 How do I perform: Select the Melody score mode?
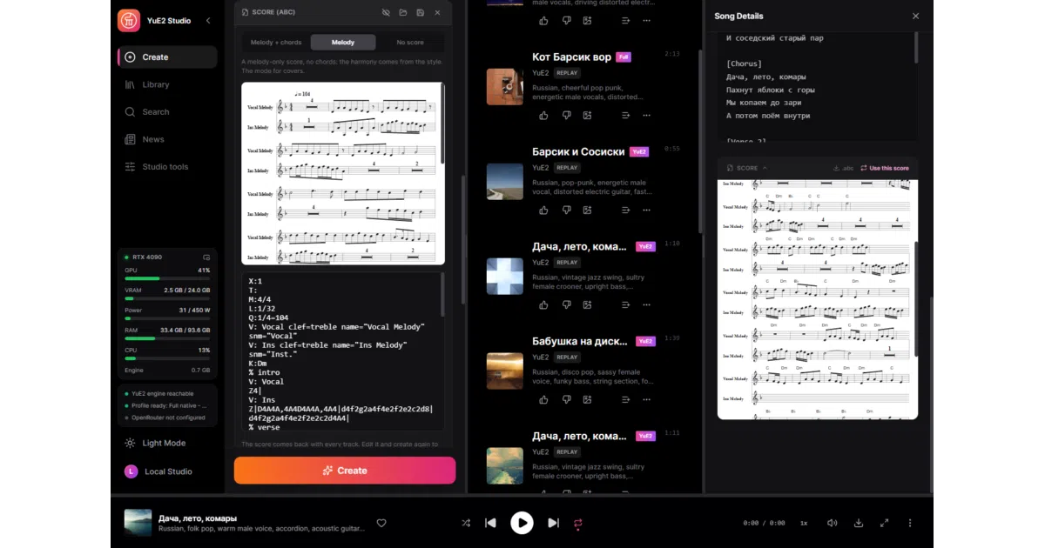click(343, 43)
